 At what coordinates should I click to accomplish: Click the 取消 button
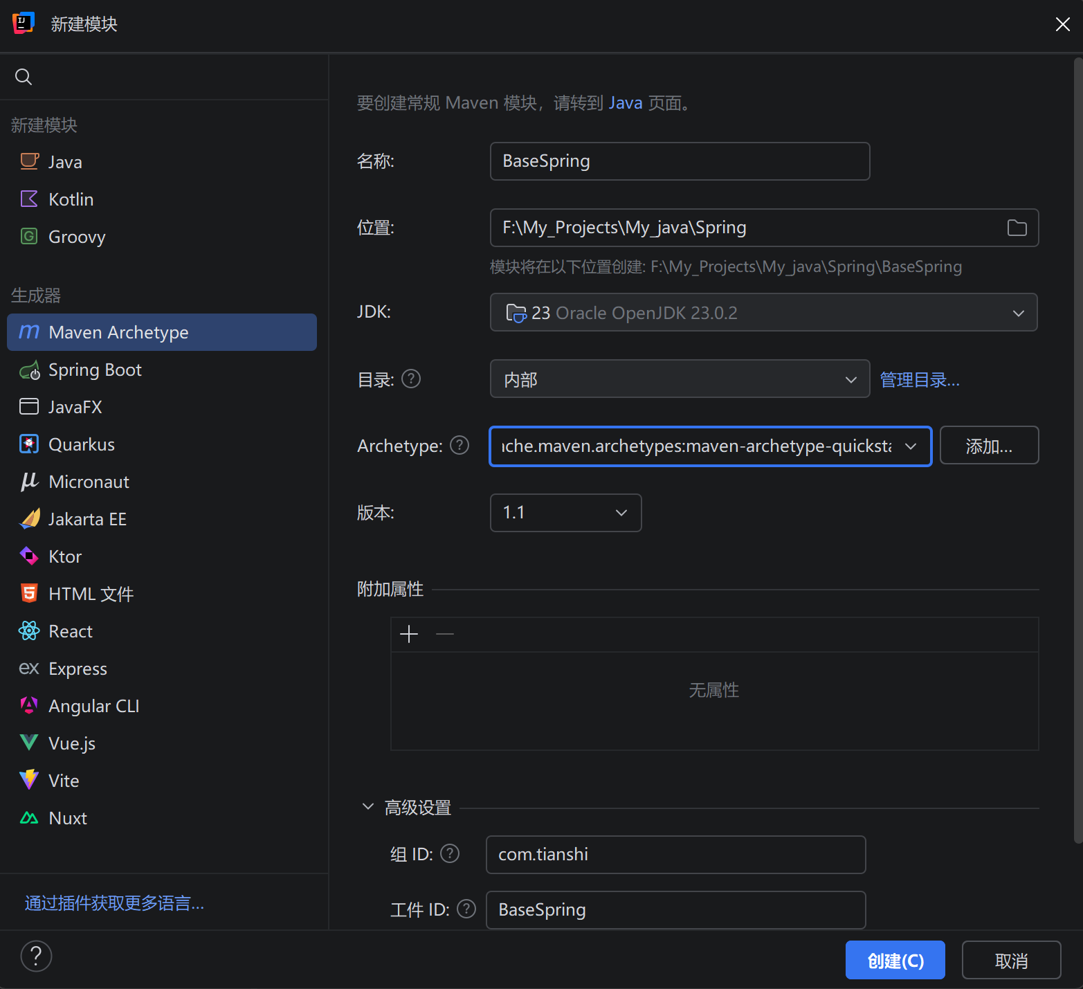pos(1012,960)
